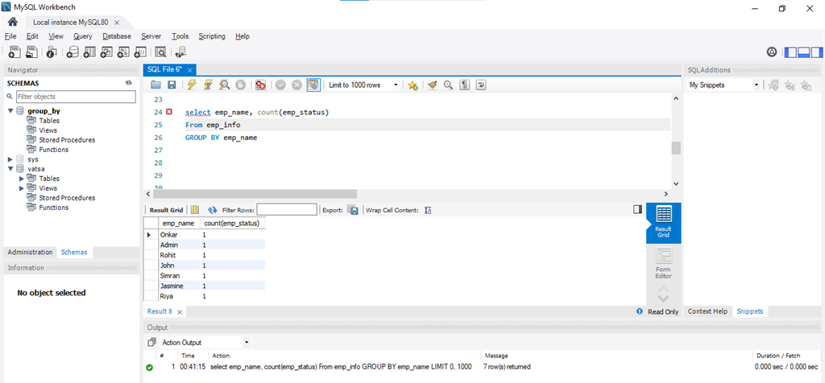Open script file folder icon in editor
Image resolution: width=825 pixels, height=383 pixels.
[155, 84]
